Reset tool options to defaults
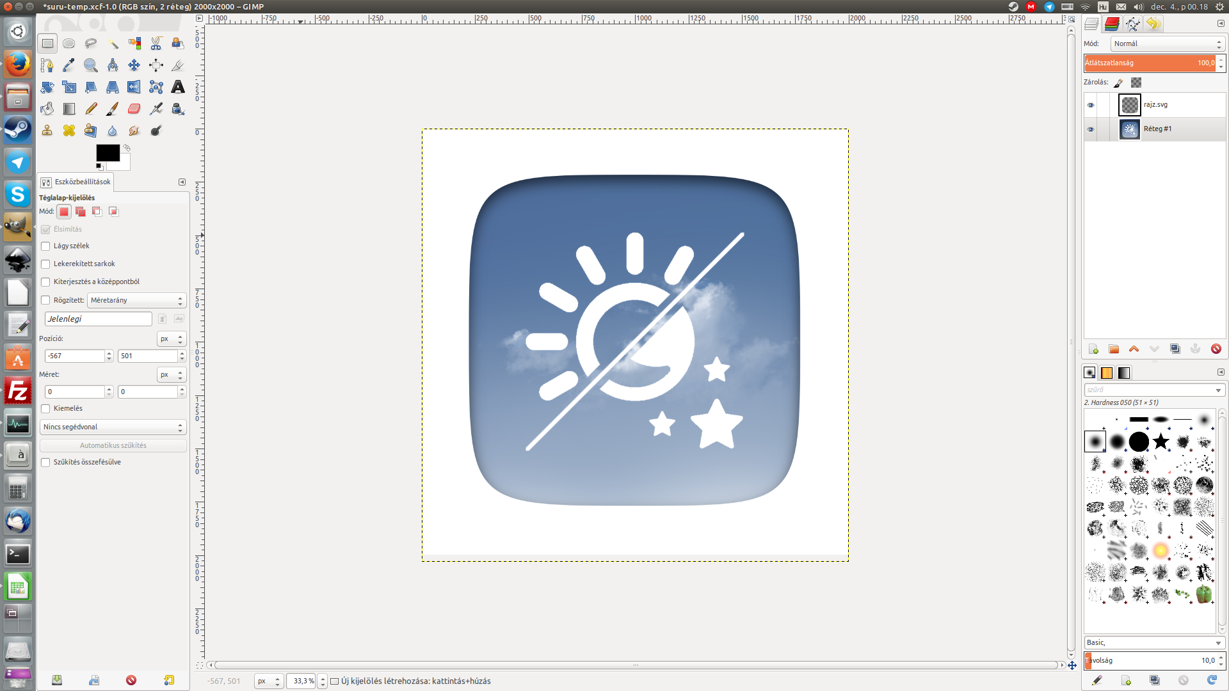 pos(169,680)
